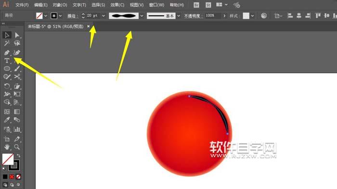Viewport: 337px width, 189px height.
Task: Select the Selection tool (black arrow)
Action: pyautogui.click(x=7, y=35)
